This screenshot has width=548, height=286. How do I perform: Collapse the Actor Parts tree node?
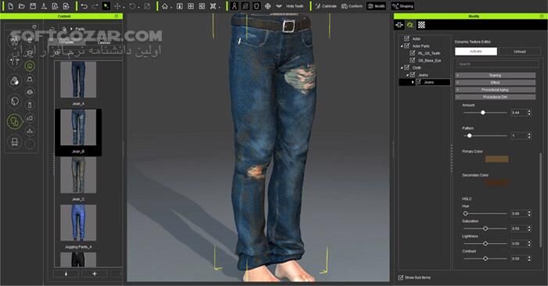[x=402, y=46]
